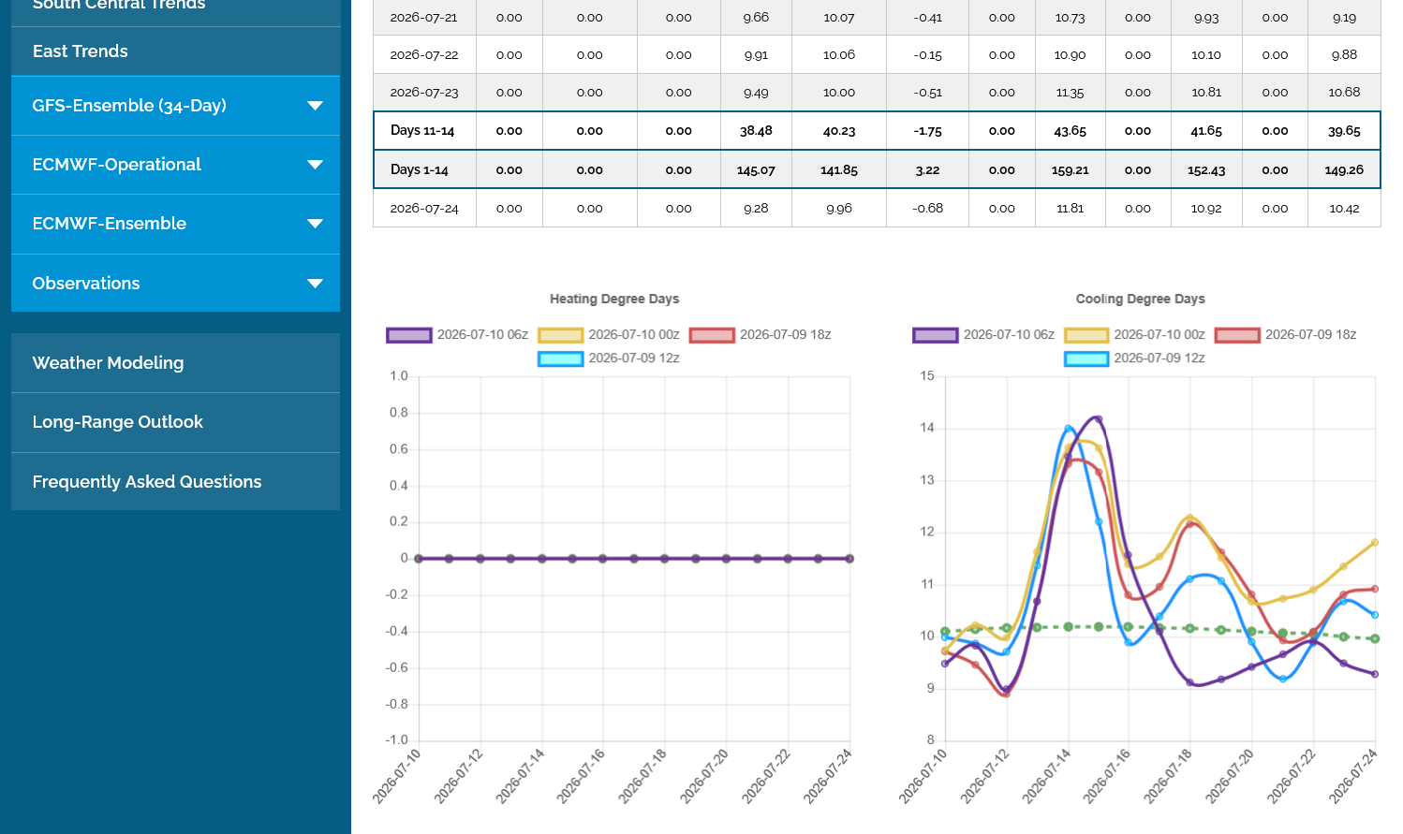This screenshot has height=834, width=1403.
Task: Click the -0.68 cell in the table
Action: point(928,209)
